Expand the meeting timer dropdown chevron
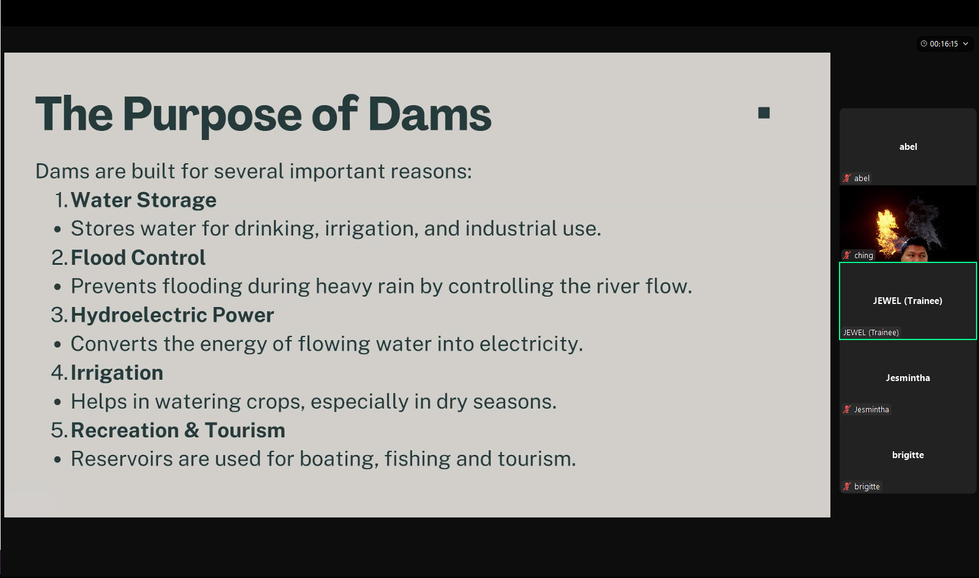979x578 pixels. point(966,44)
